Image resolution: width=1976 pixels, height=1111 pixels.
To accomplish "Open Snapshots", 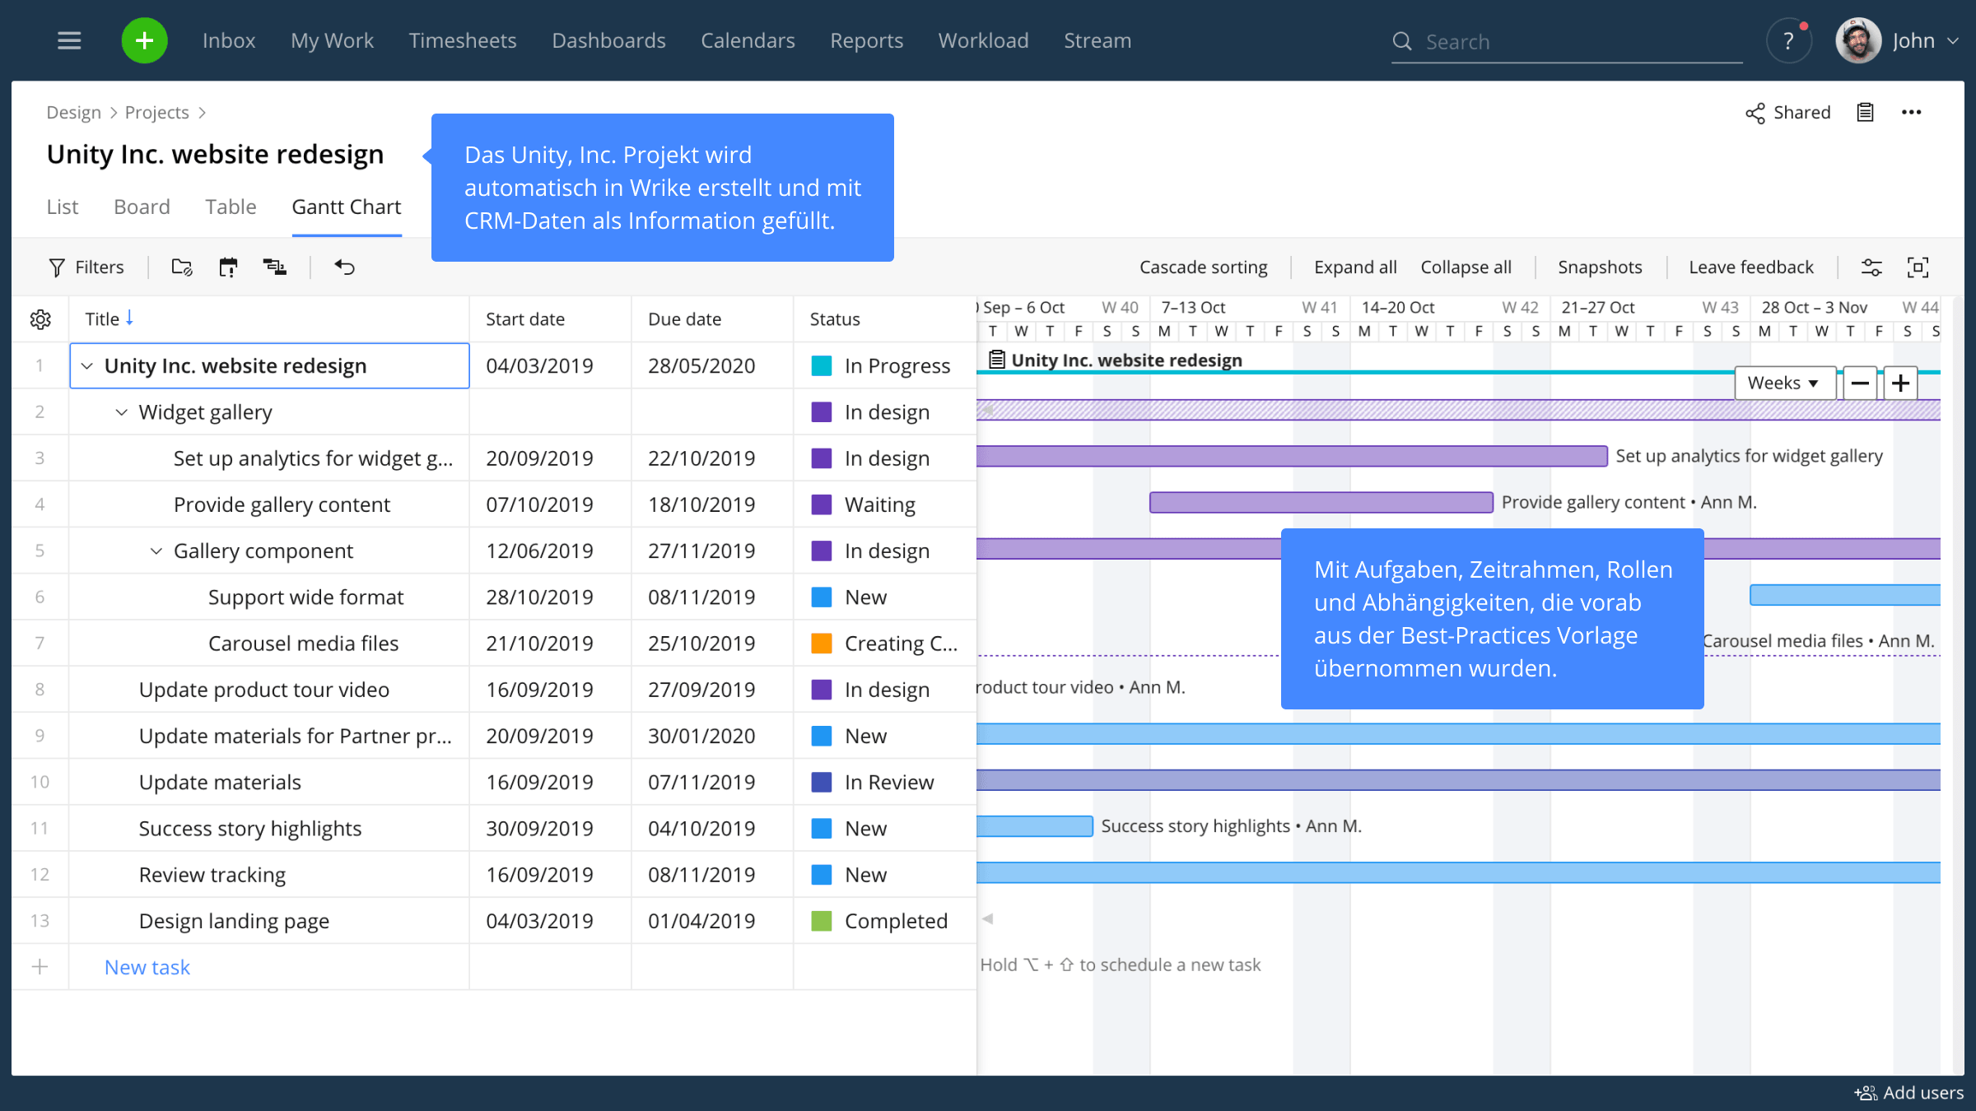I will [1600, 267].
